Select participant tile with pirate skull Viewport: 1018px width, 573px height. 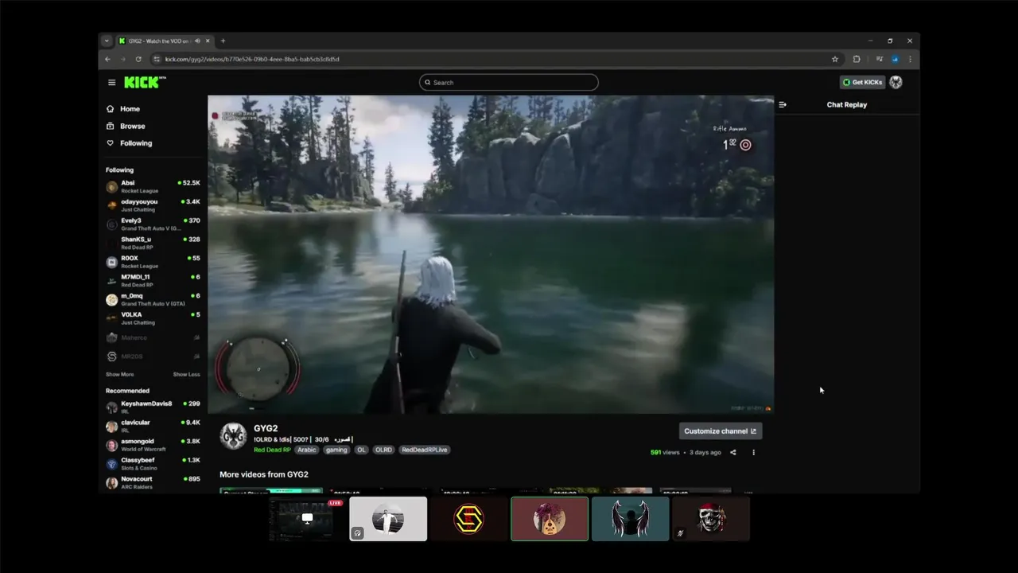[x=711, y=519]
